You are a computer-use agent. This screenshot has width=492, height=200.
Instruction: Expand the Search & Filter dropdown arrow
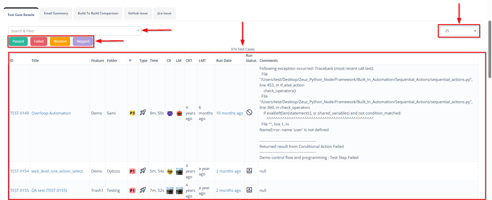(138, 31)
